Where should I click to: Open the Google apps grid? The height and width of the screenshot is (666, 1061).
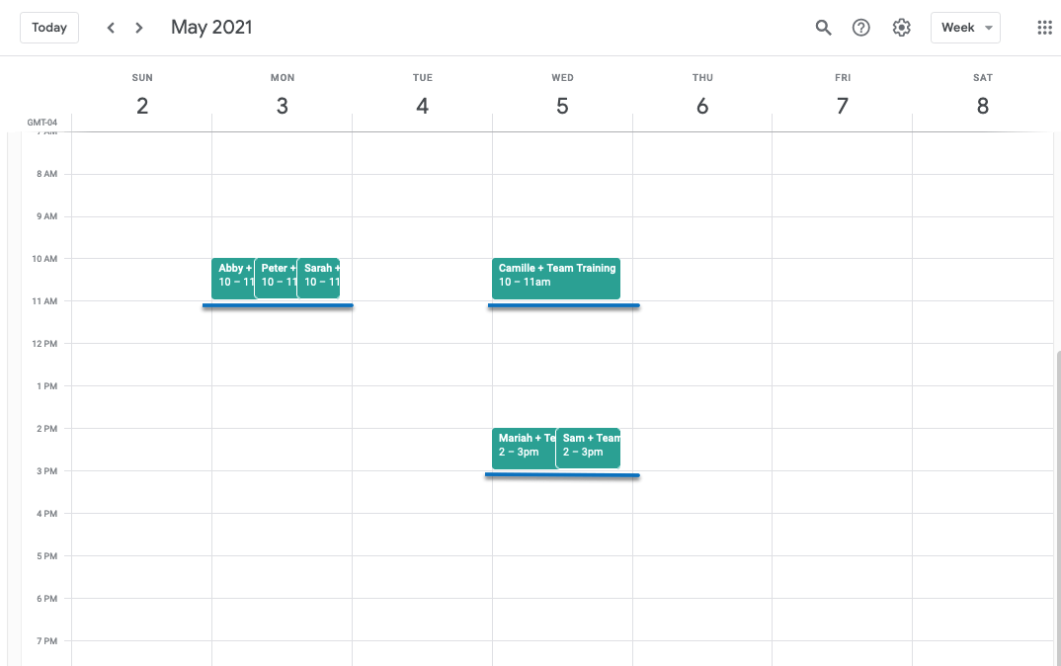coord(1044,28)
